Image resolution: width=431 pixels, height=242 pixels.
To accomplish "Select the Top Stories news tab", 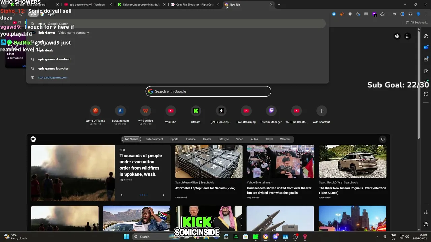I will point(131,139).
